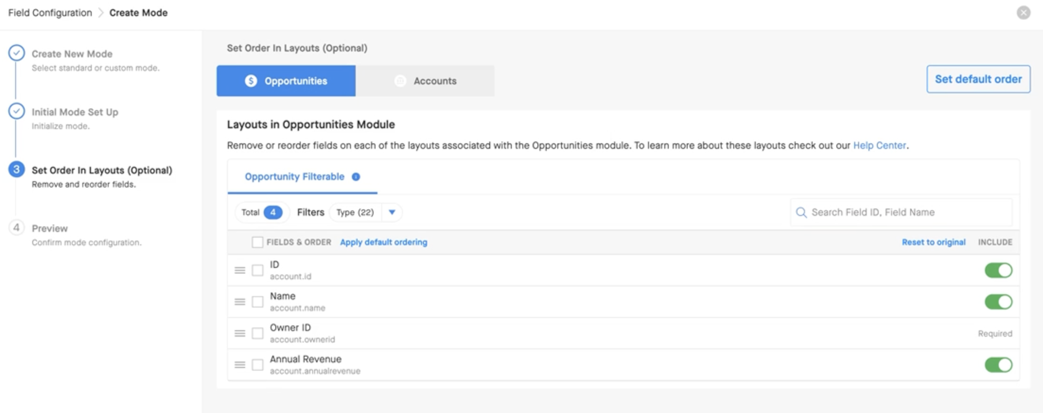Check the Name field checkbox
1043x413 pixels.
point(258,301)
